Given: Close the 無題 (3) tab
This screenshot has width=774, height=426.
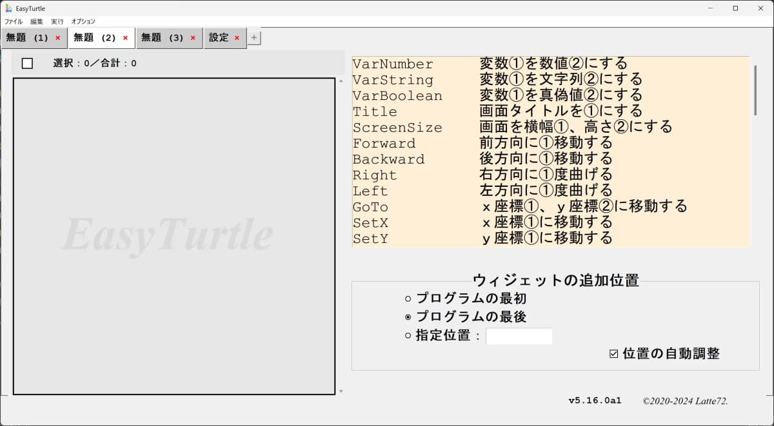Looking at the screenshot, I should [193, 38].
